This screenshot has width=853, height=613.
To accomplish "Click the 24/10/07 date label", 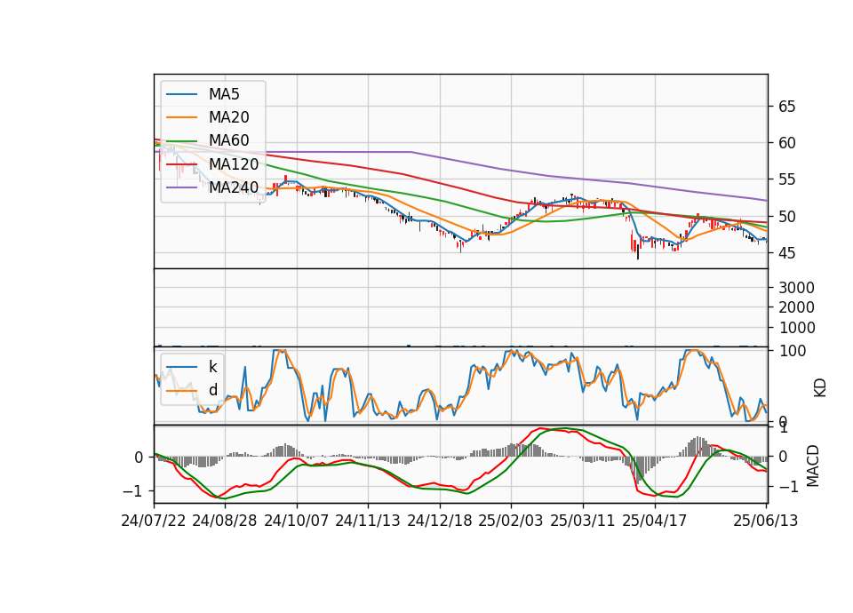I will pyautogui.click(x=297, y=521).
